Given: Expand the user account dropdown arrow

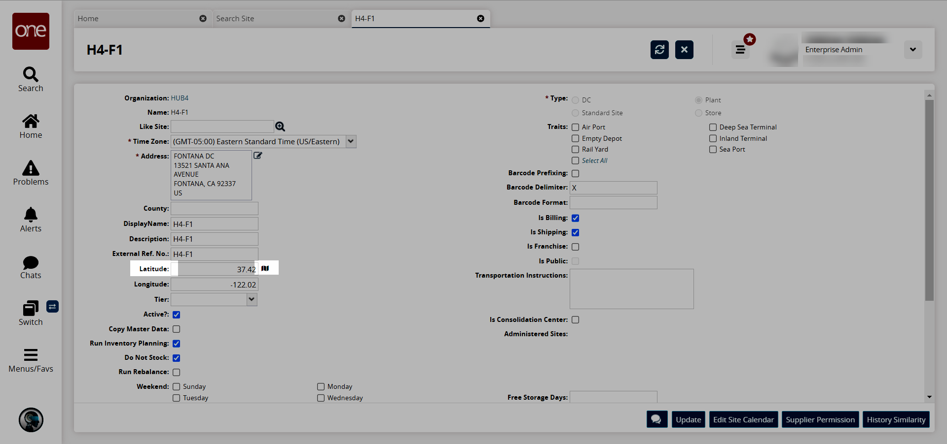Looking at the screenshot, I should point(913,50).
